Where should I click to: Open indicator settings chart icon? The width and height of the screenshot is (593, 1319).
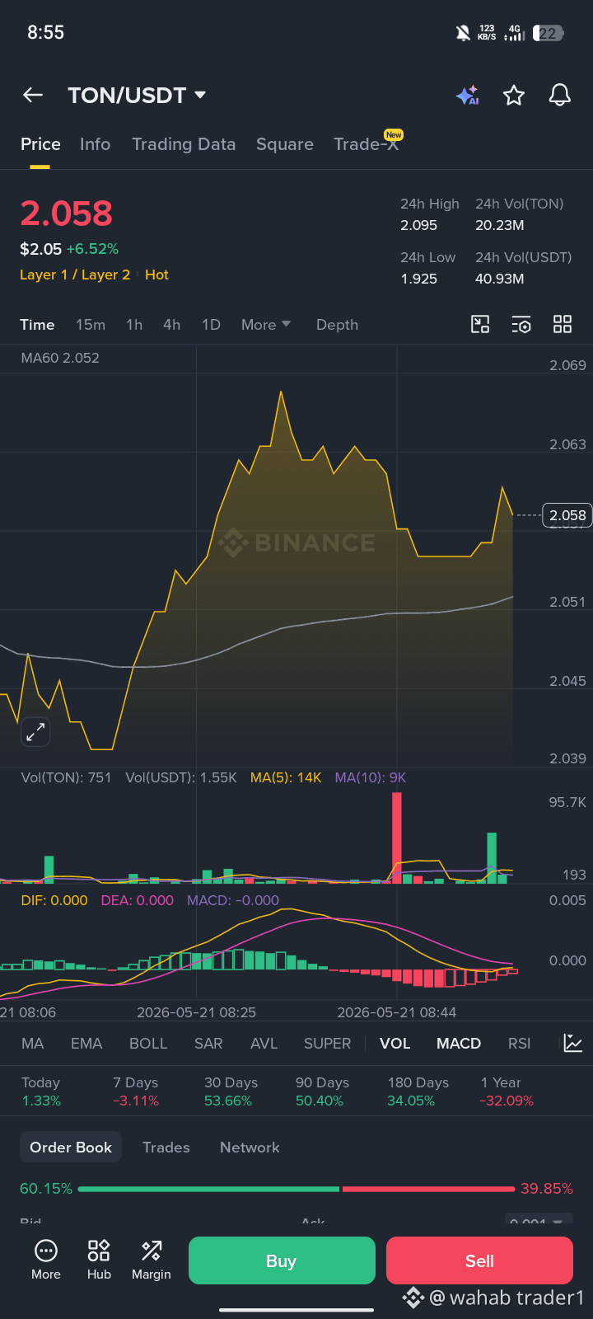pos(572,1043)
